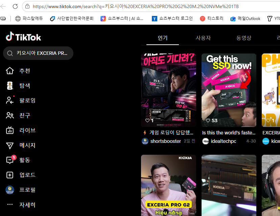Open the '아직도 기다려?' video thumbnail
Image resolution: width=280 pixels, height=216 pixels.
168,90
